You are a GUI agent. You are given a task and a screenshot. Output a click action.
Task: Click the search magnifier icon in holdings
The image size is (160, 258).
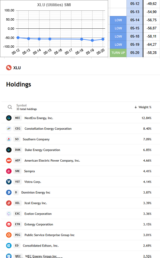10,107
